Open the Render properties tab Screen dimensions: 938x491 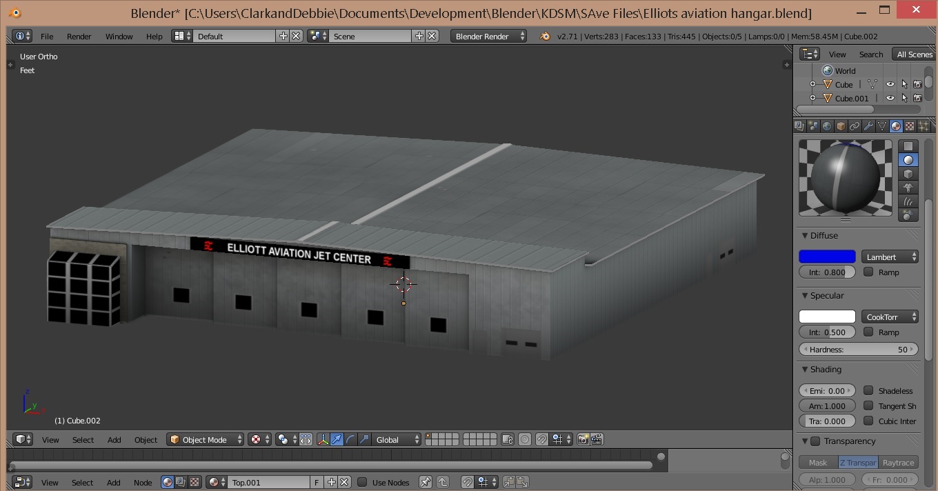799,126
